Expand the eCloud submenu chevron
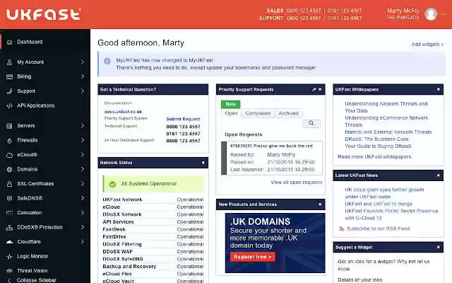The height and width of the screenshot is (283, 452). point(83,155)
